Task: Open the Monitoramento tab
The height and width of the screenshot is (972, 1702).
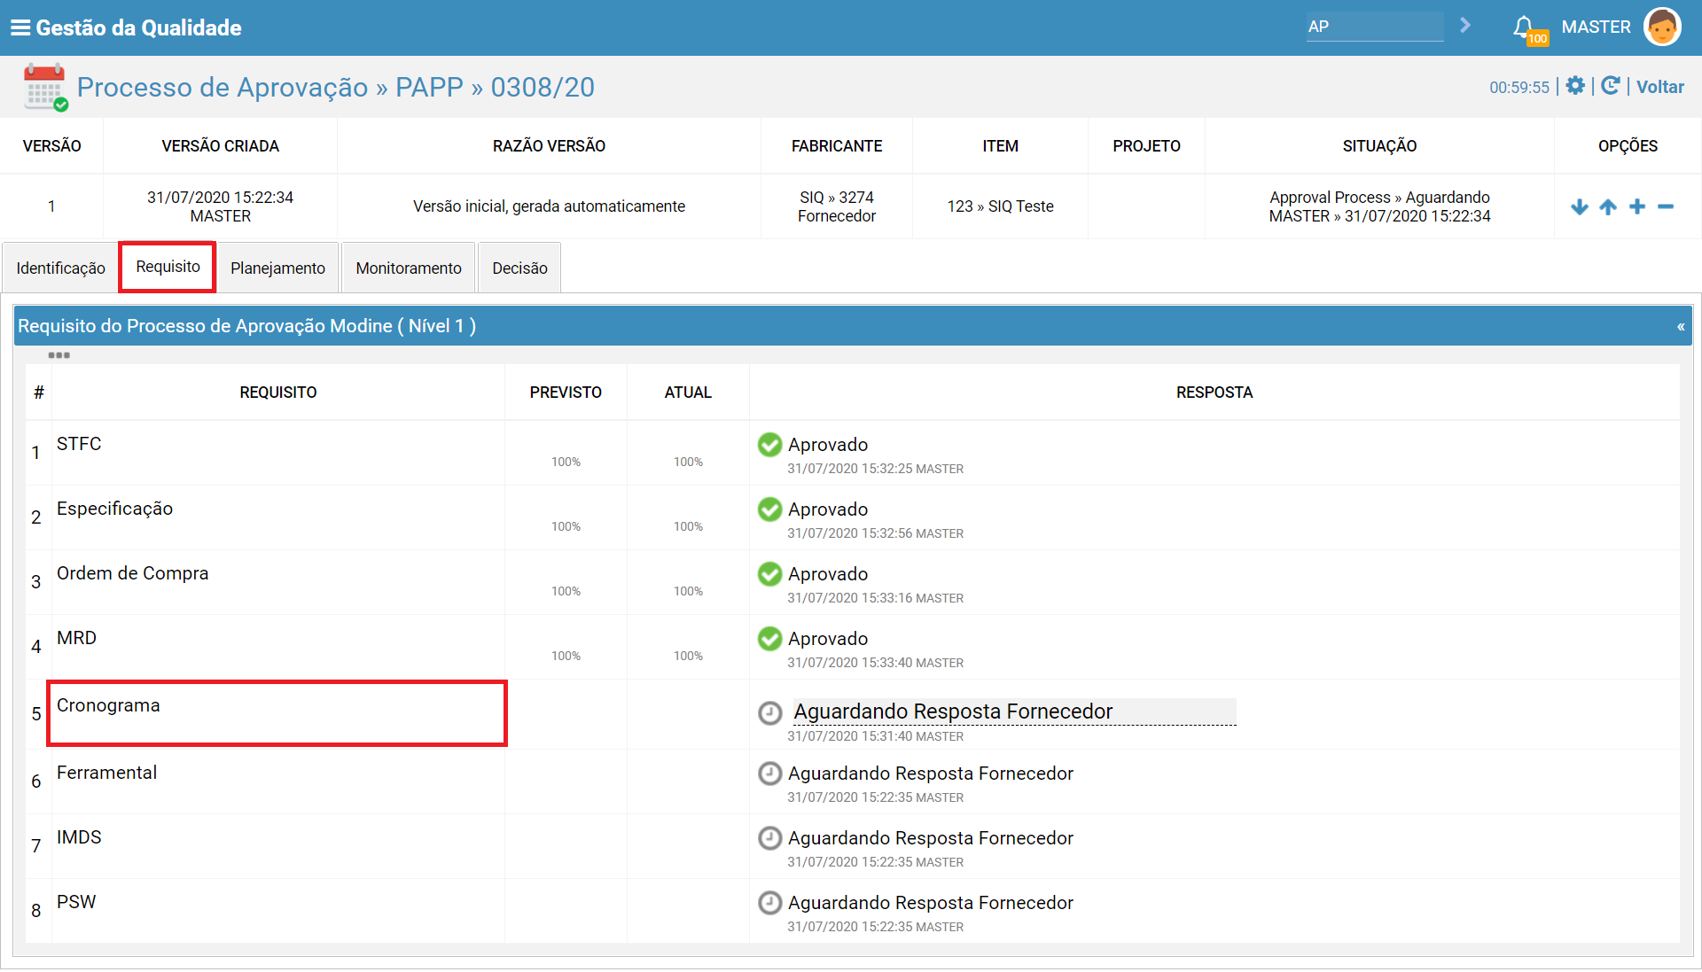Action: point(409,268)
